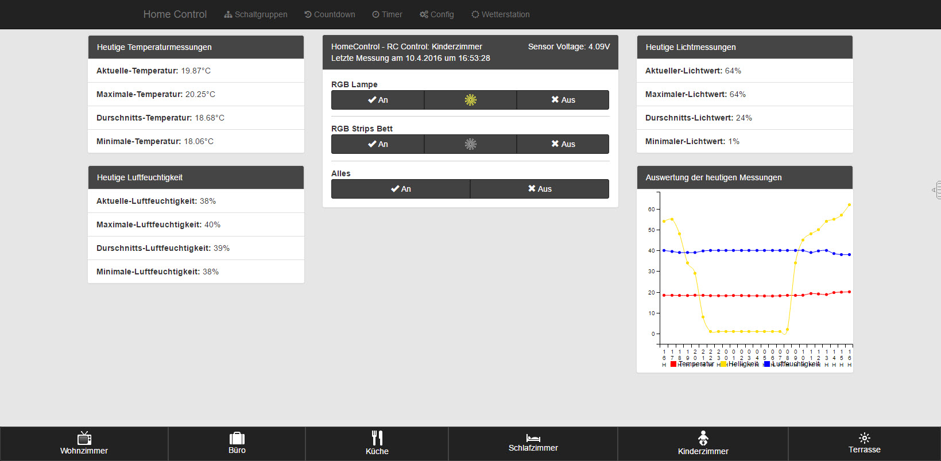The width and height of the screenshot is (941, 461).
Task: Click the Sensor Voltage 4.09V text
Action: point(569,47)
